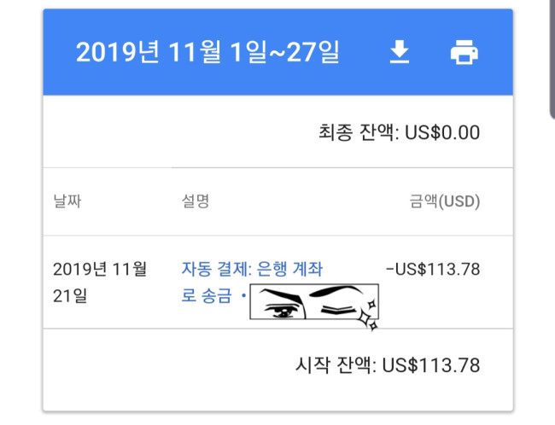Click the 날짜 column header
This screenshot has width=555, height=425.
click(x=72, y=201)
